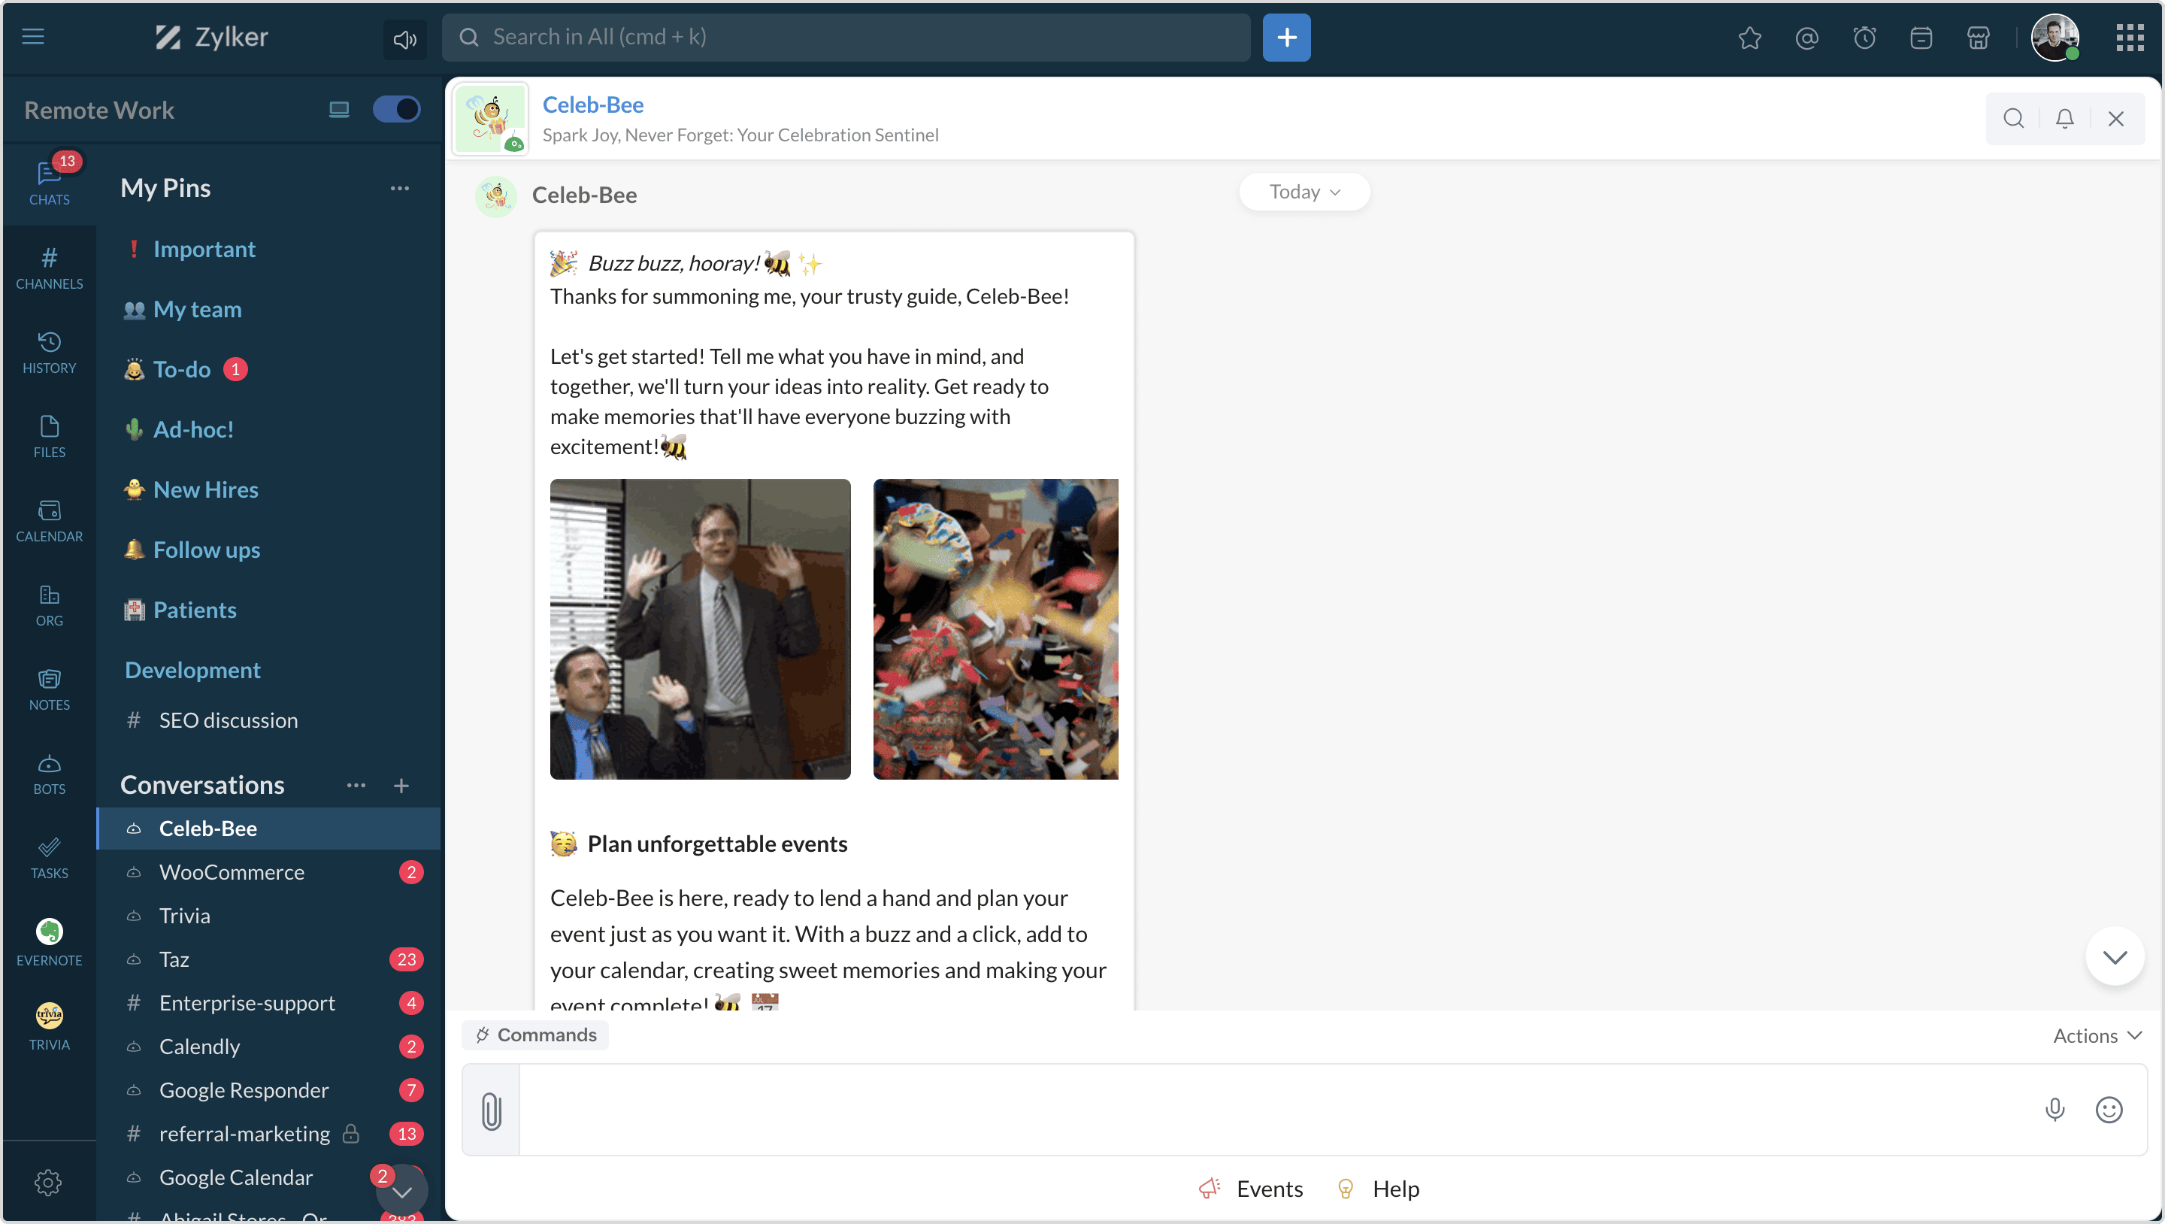This screenshot has width=2165, height=1224.
Task: Open top bar calendar icon
Action: (1921, 38)
